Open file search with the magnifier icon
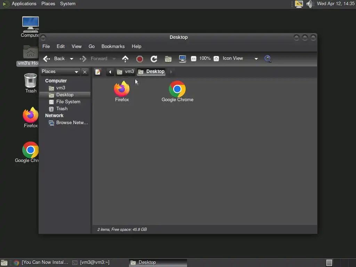The width and height of the screenshot is (356, 267). (x=268, y=59)
